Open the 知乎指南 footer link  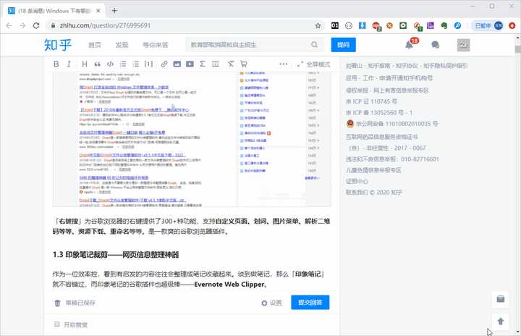[378, 66]
